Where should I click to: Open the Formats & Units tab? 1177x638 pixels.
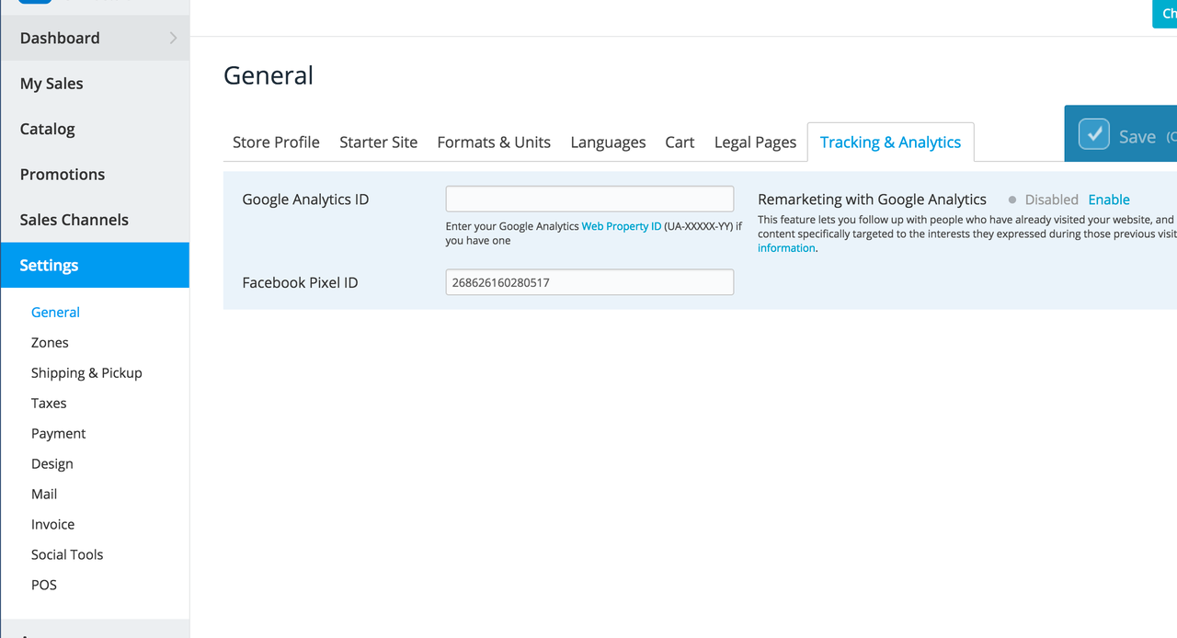(x=494, y=142)
